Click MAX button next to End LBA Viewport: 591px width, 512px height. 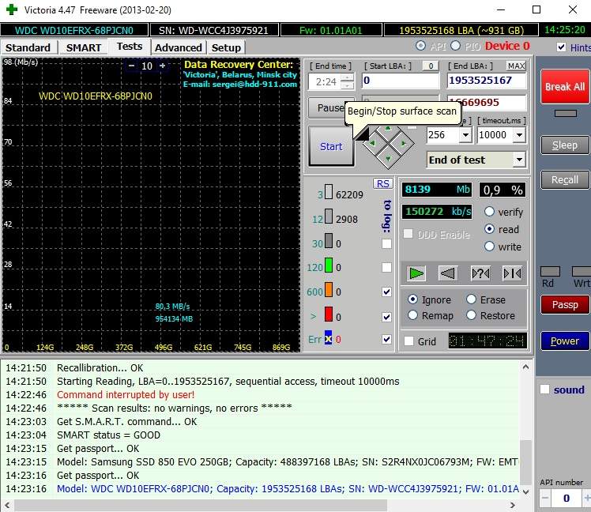(516, 66)
